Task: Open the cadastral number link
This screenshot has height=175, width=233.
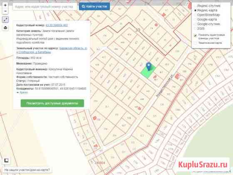Action: tap(57, 25)
